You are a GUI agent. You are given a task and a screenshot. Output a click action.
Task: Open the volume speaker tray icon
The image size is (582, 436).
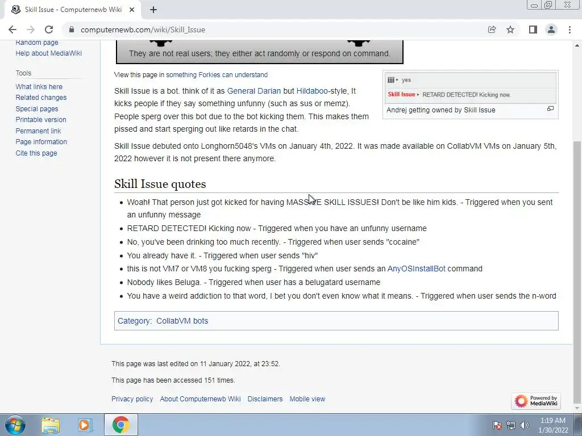pos(525,425)
